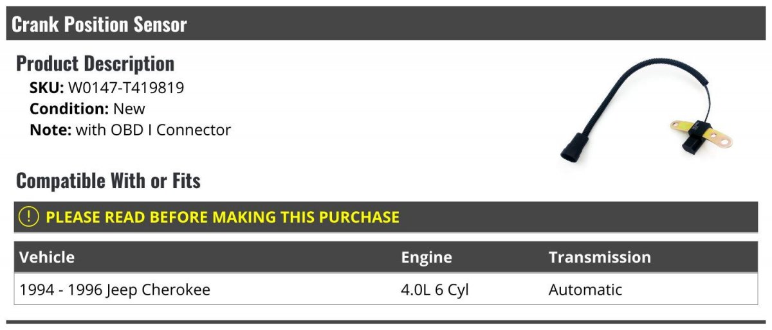
Task: Click the Engine column header
Action: (427, 257)
